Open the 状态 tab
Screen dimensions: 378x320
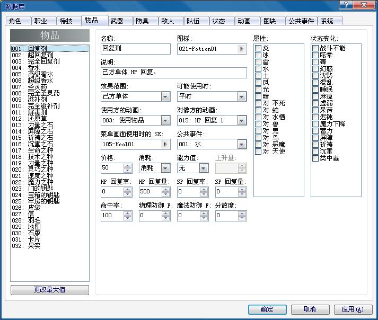click(x=222, y=21)
